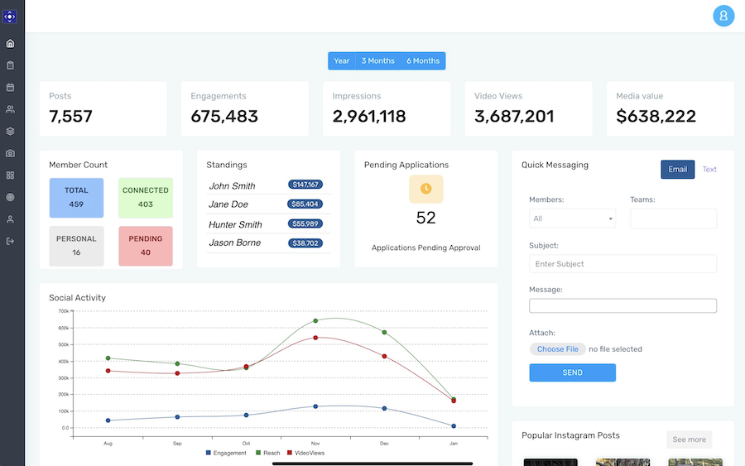Click the See more button

click(689, 440)
